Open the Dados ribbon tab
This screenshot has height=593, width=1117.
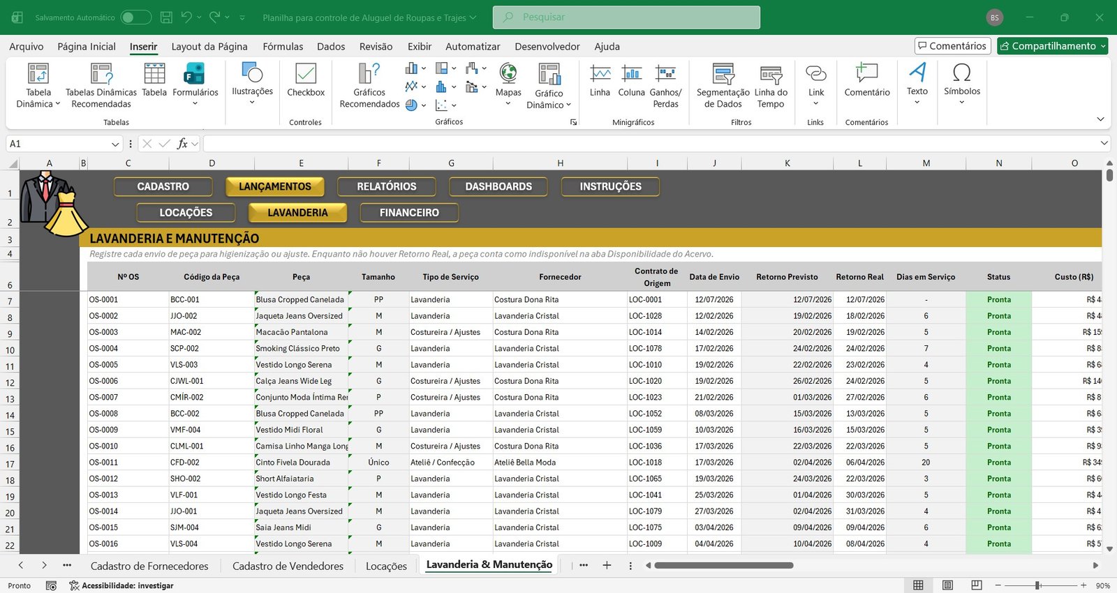(x=331, y=47)
